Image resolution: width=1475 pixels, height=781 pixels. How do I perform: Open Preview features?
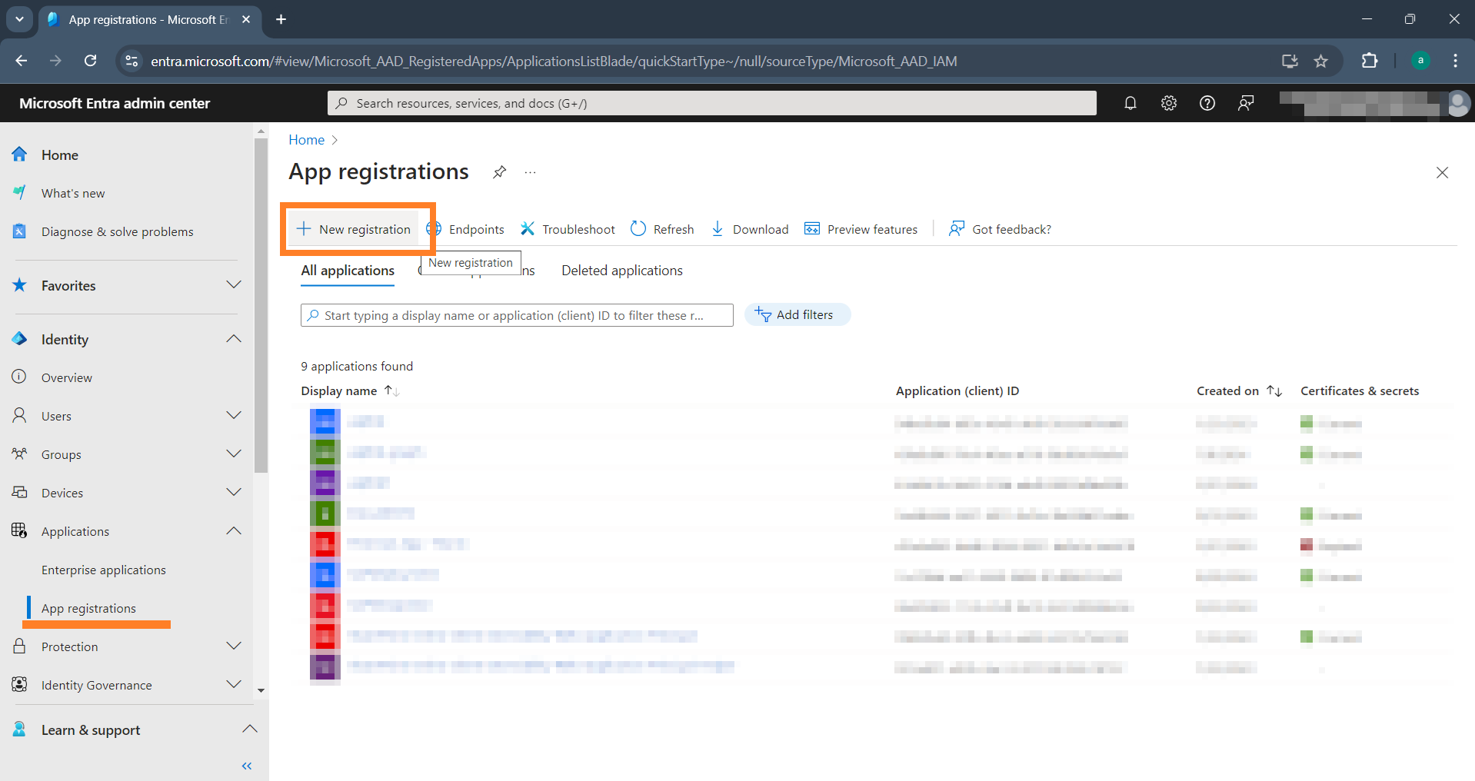[861, 229]
